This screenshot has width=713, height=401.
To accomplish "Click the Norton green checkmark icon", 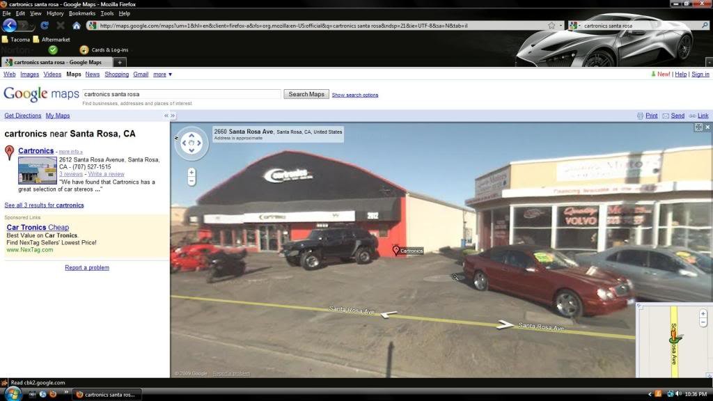I will 53,49.
